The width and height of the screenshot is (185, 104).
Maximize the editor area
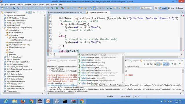click(182, 12)
